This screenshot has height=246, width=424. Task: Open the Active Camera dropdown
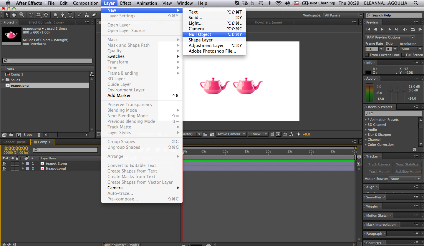pos(231,134)
